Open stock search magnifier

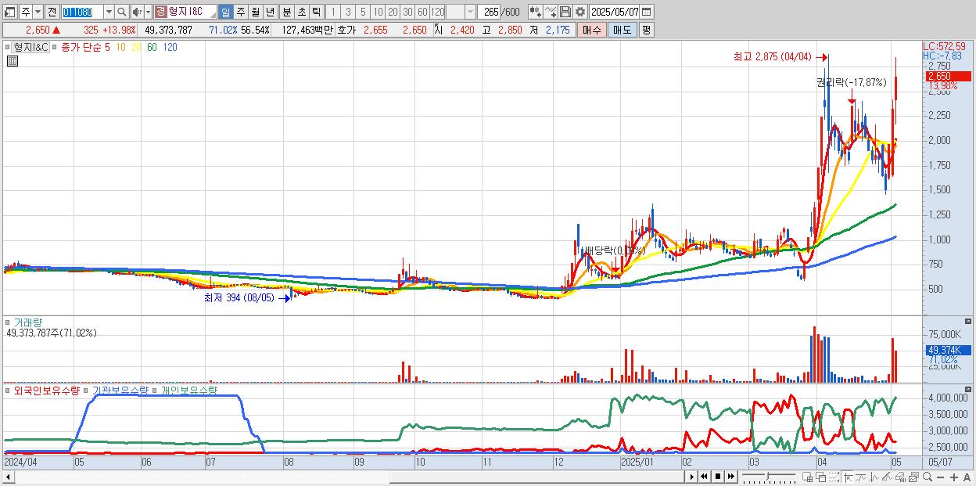pyautogui.click(x=121, y=12)
